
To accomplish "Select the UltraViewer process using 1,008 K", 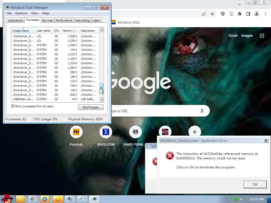I will [x=55, y=36].
